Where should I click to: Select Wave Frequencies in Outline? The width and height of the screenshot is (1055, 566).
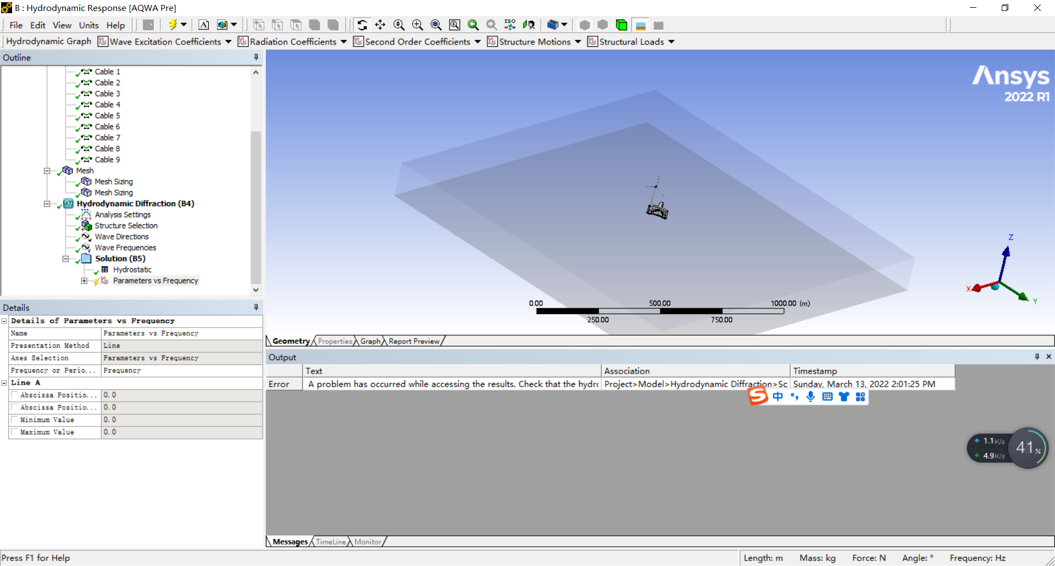[125, 248]
